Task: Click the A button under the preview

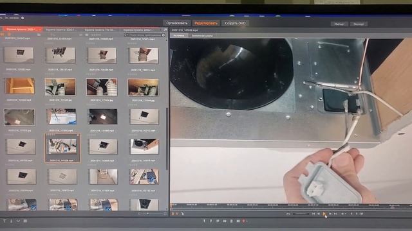Action: 177,214
